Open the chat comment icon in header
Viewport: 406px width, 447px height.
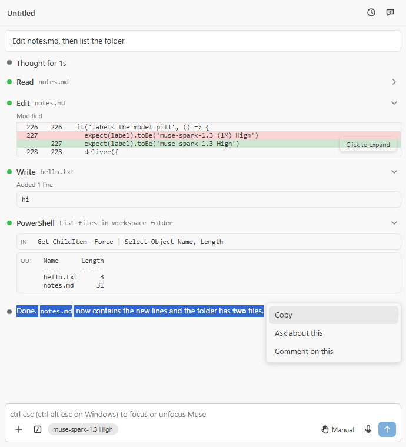point(390,12)
